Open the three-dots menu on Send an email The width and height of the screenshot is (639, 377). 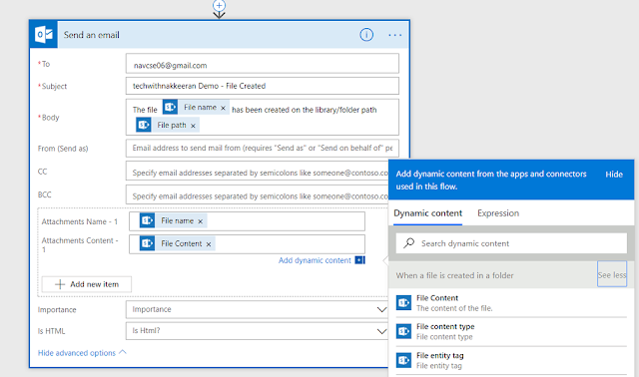click(x=395, y=36)
